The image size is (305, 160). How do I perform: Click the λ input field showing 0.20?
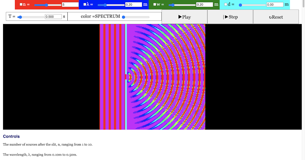tap(133, 4)
